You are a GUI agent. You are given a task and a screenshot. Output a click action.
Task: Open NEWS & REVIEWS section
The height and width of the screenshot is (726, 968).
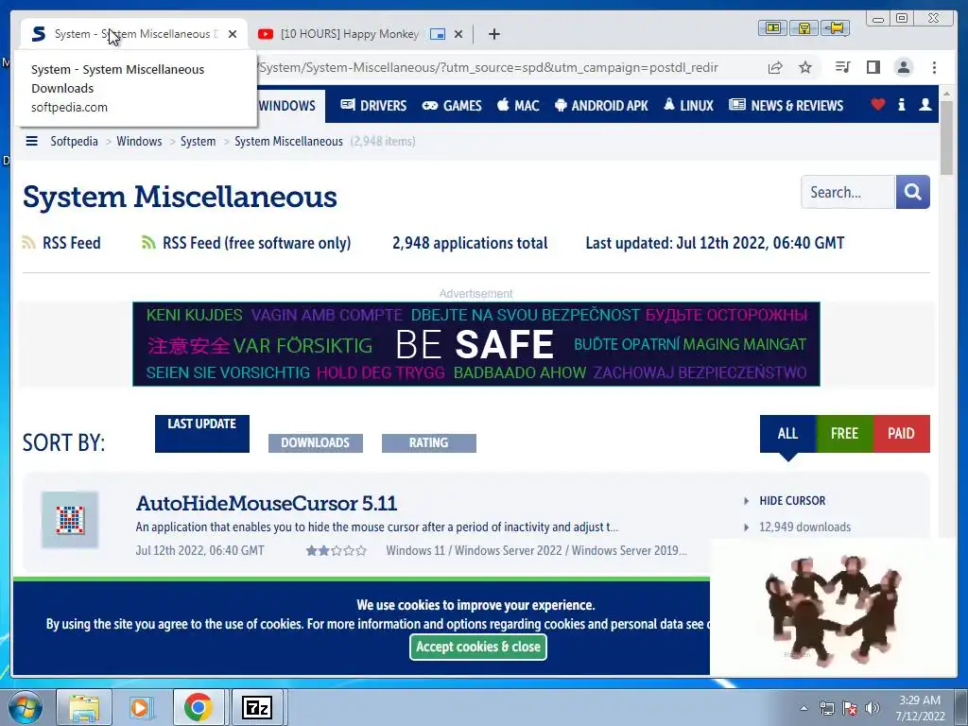pyautogui.click(x=786, y=106)
